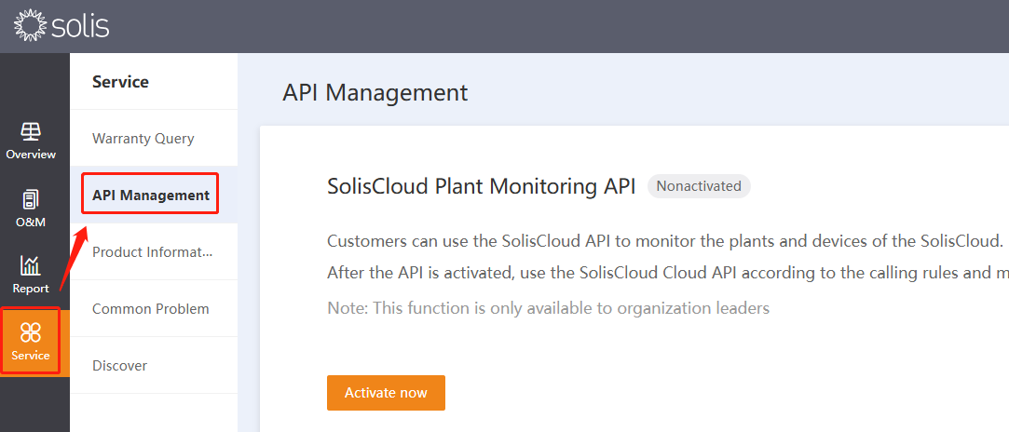This screenshot has width=1009, height=432.
Task: Click the Service panel heading
Action: (x=120, y=82)
